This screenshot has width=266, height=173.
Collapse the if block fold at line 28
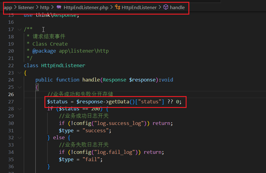(x=19, y=109)
